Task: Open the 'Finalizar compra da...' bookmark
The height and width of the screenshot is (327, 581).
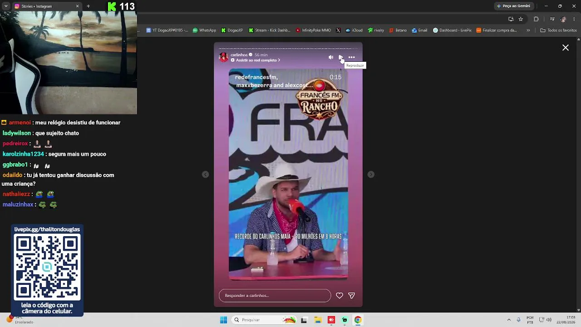Action: click(x=497, y=30)
